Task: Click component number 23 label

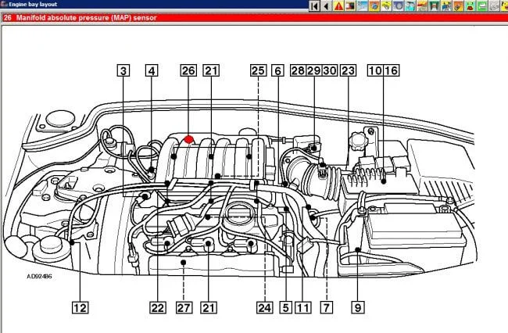Action: pos(348,70)
